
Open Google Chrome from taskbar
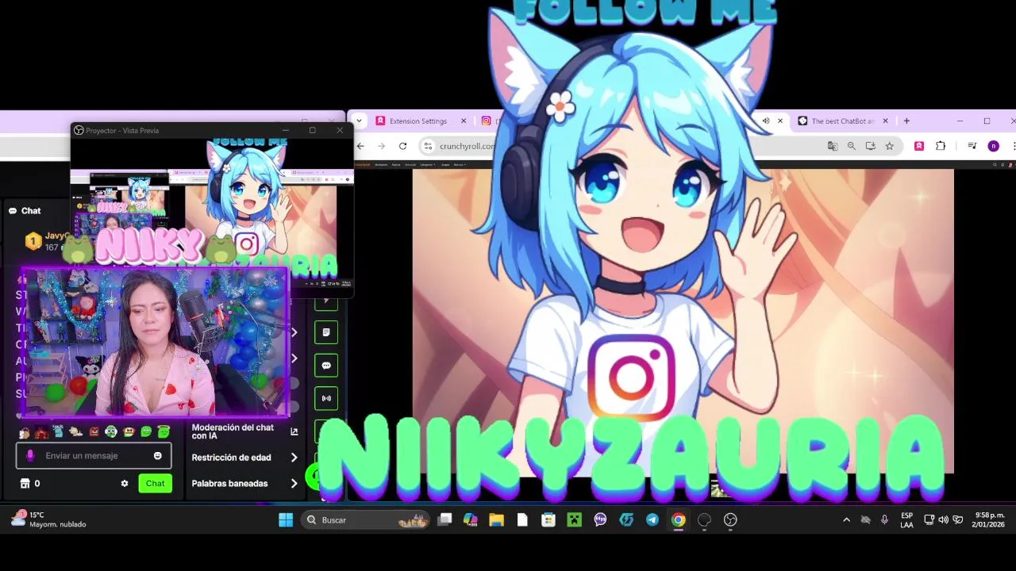678,520
